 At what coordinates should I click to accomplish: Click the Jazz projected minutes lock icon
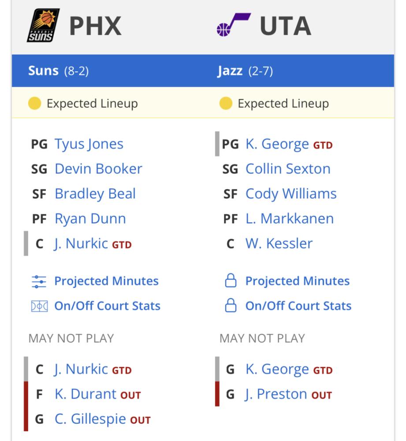(231, 280)
